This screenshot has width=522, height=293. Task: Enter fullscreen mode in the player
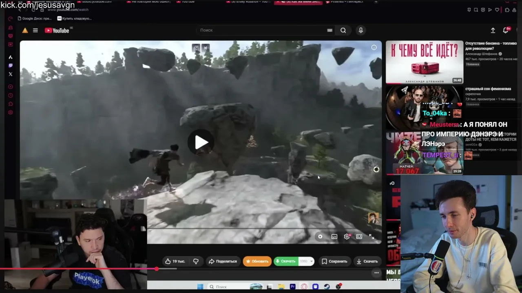[372, 236]
